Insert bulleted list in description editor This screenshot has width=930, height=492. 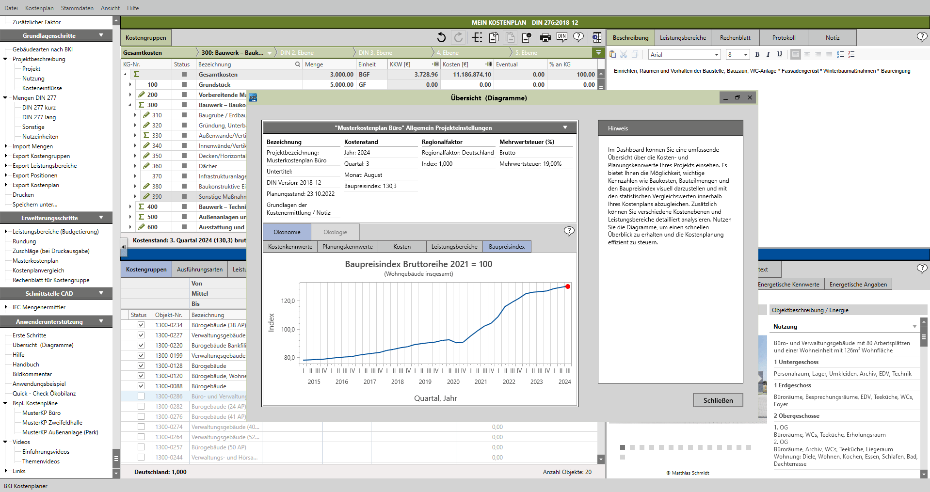click(x=840, y=54)
